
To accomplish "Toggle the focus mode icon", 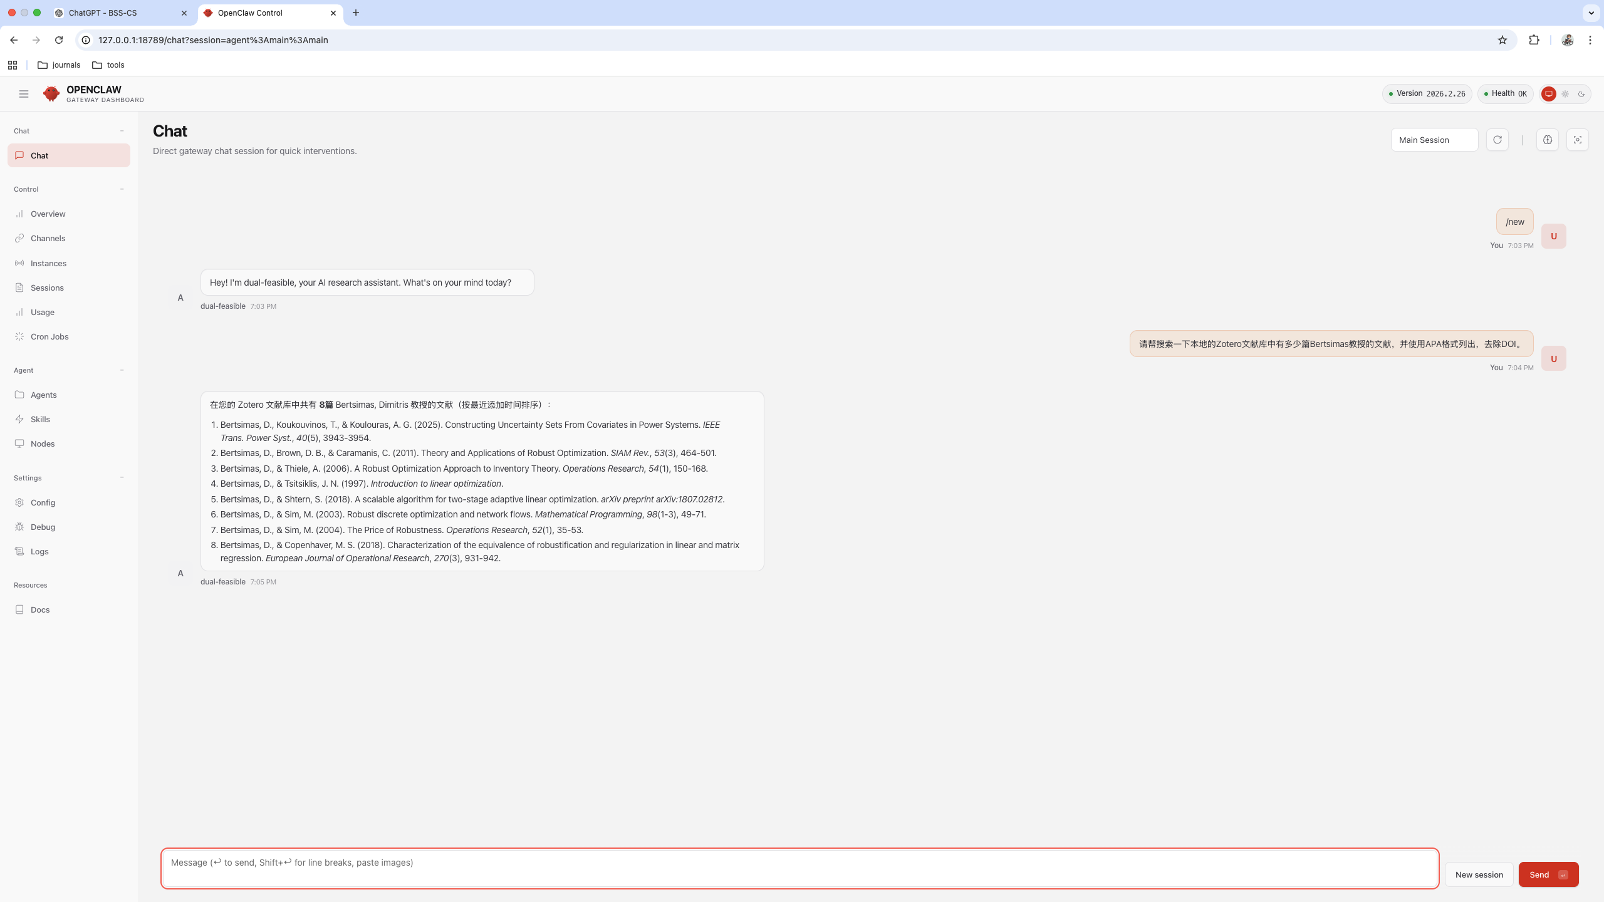I will (1578, 140).
